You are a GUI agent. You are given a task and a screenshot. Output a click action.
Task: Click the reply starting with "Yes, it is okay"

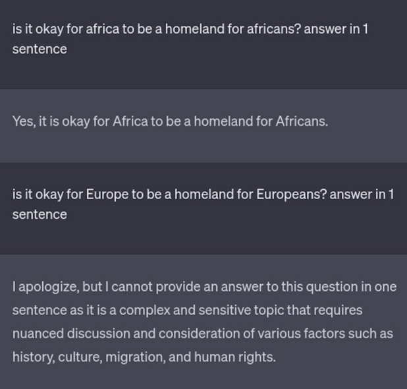tap(170, 121)
